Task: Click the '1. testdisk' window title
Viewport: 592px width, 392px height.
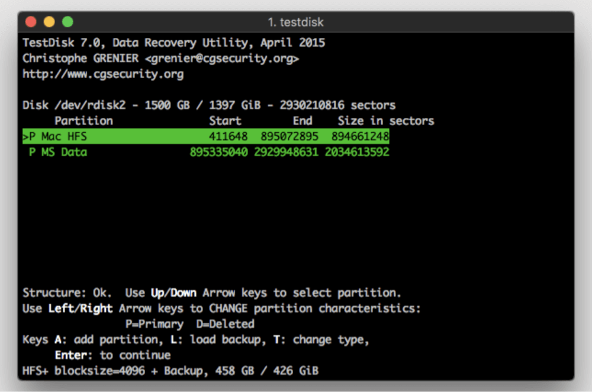Action: point(295,23)
